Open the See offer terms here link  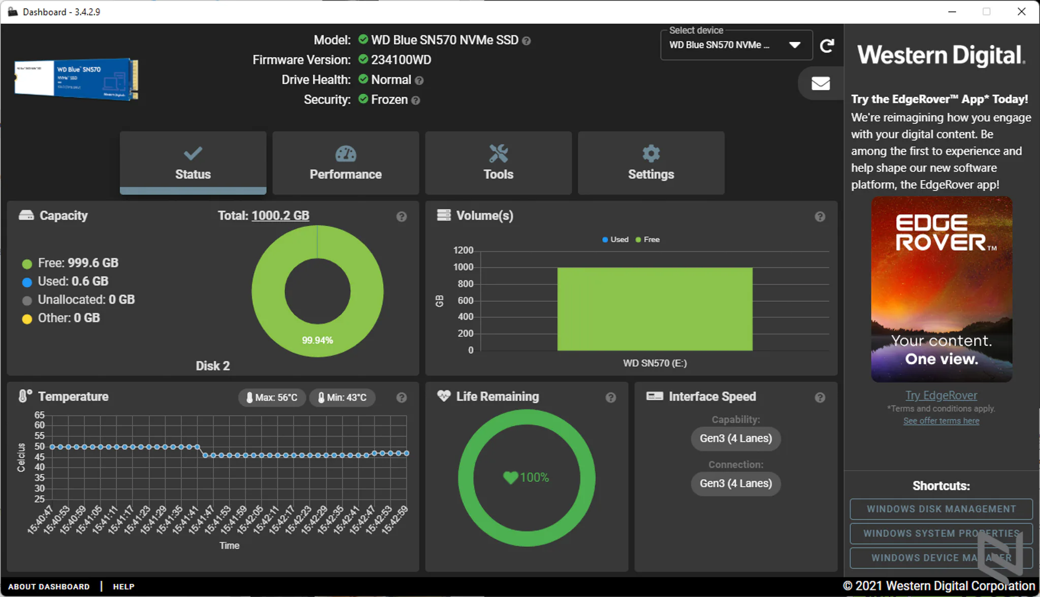(x=941, y=421)
